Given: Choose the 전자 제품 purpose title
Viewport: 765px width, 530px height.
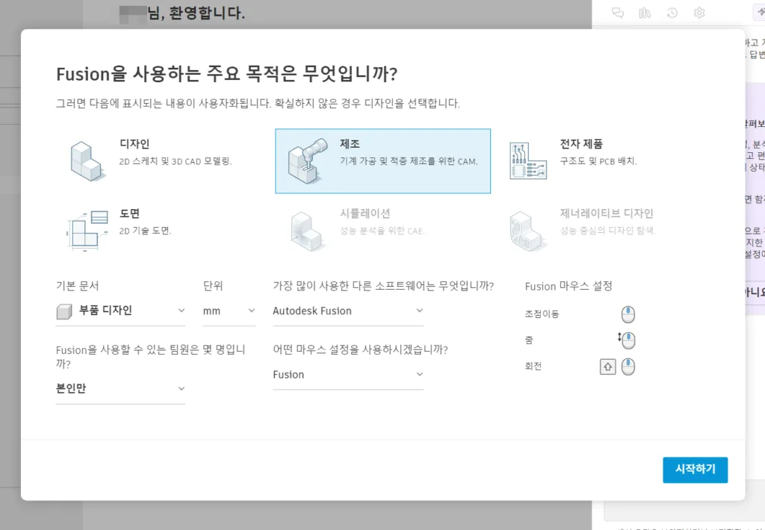Looking at the screenshot, I should [x=581, y=144].
